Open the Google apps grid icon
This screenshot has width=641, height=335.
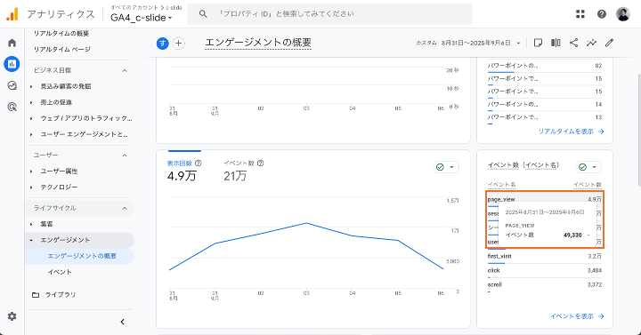click(580, 14)
